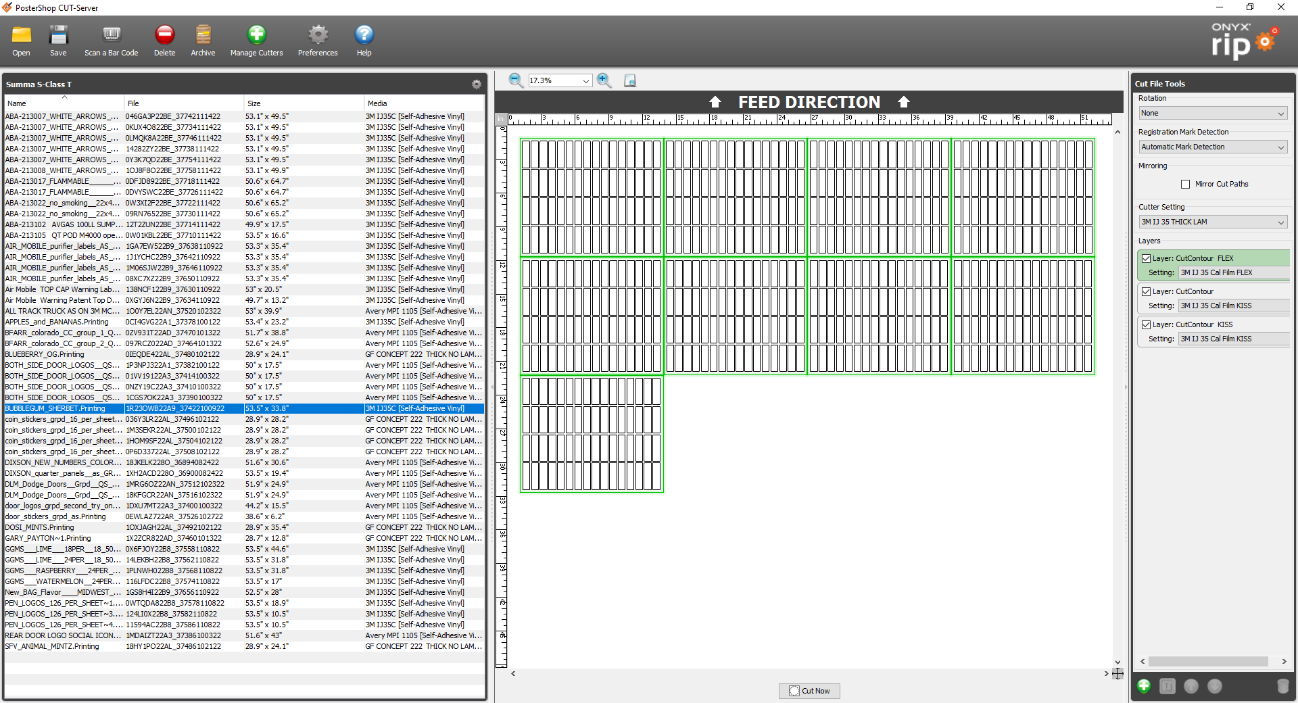This screenshot has width=1298, height=703.
Task: Sort list by File column
Action: [184, 103]
